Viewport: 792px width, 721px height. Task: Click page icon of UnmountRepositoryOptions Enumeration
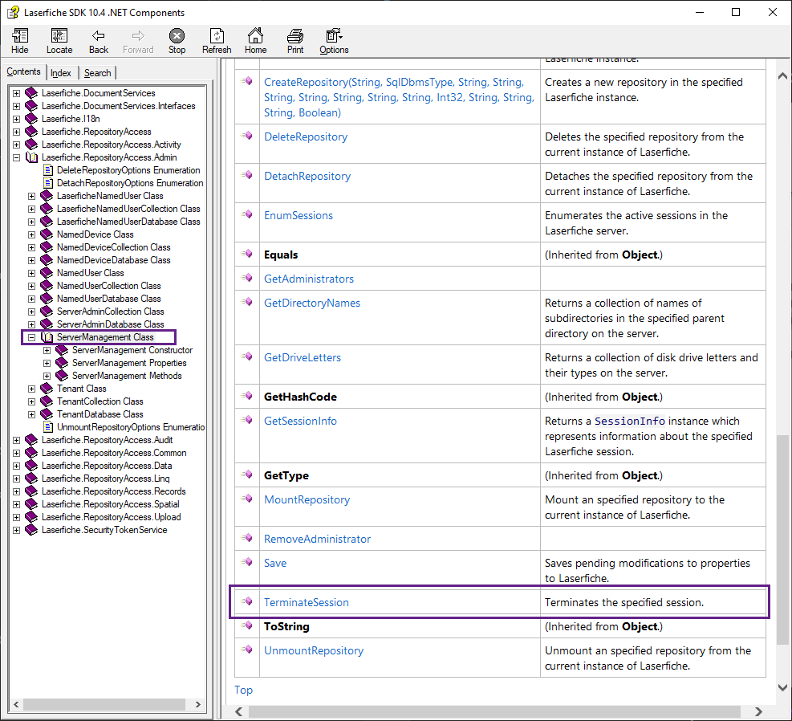click(48, 427)
